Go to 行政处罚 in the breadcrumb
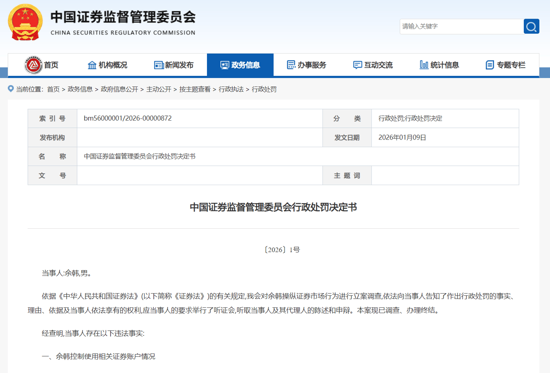The width and height of the screenshot is (550, 373). 264,89
